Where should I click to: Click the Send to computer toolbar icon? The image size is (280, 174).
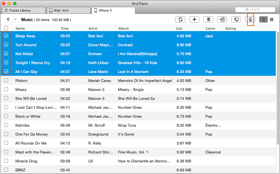pos(236,19)
